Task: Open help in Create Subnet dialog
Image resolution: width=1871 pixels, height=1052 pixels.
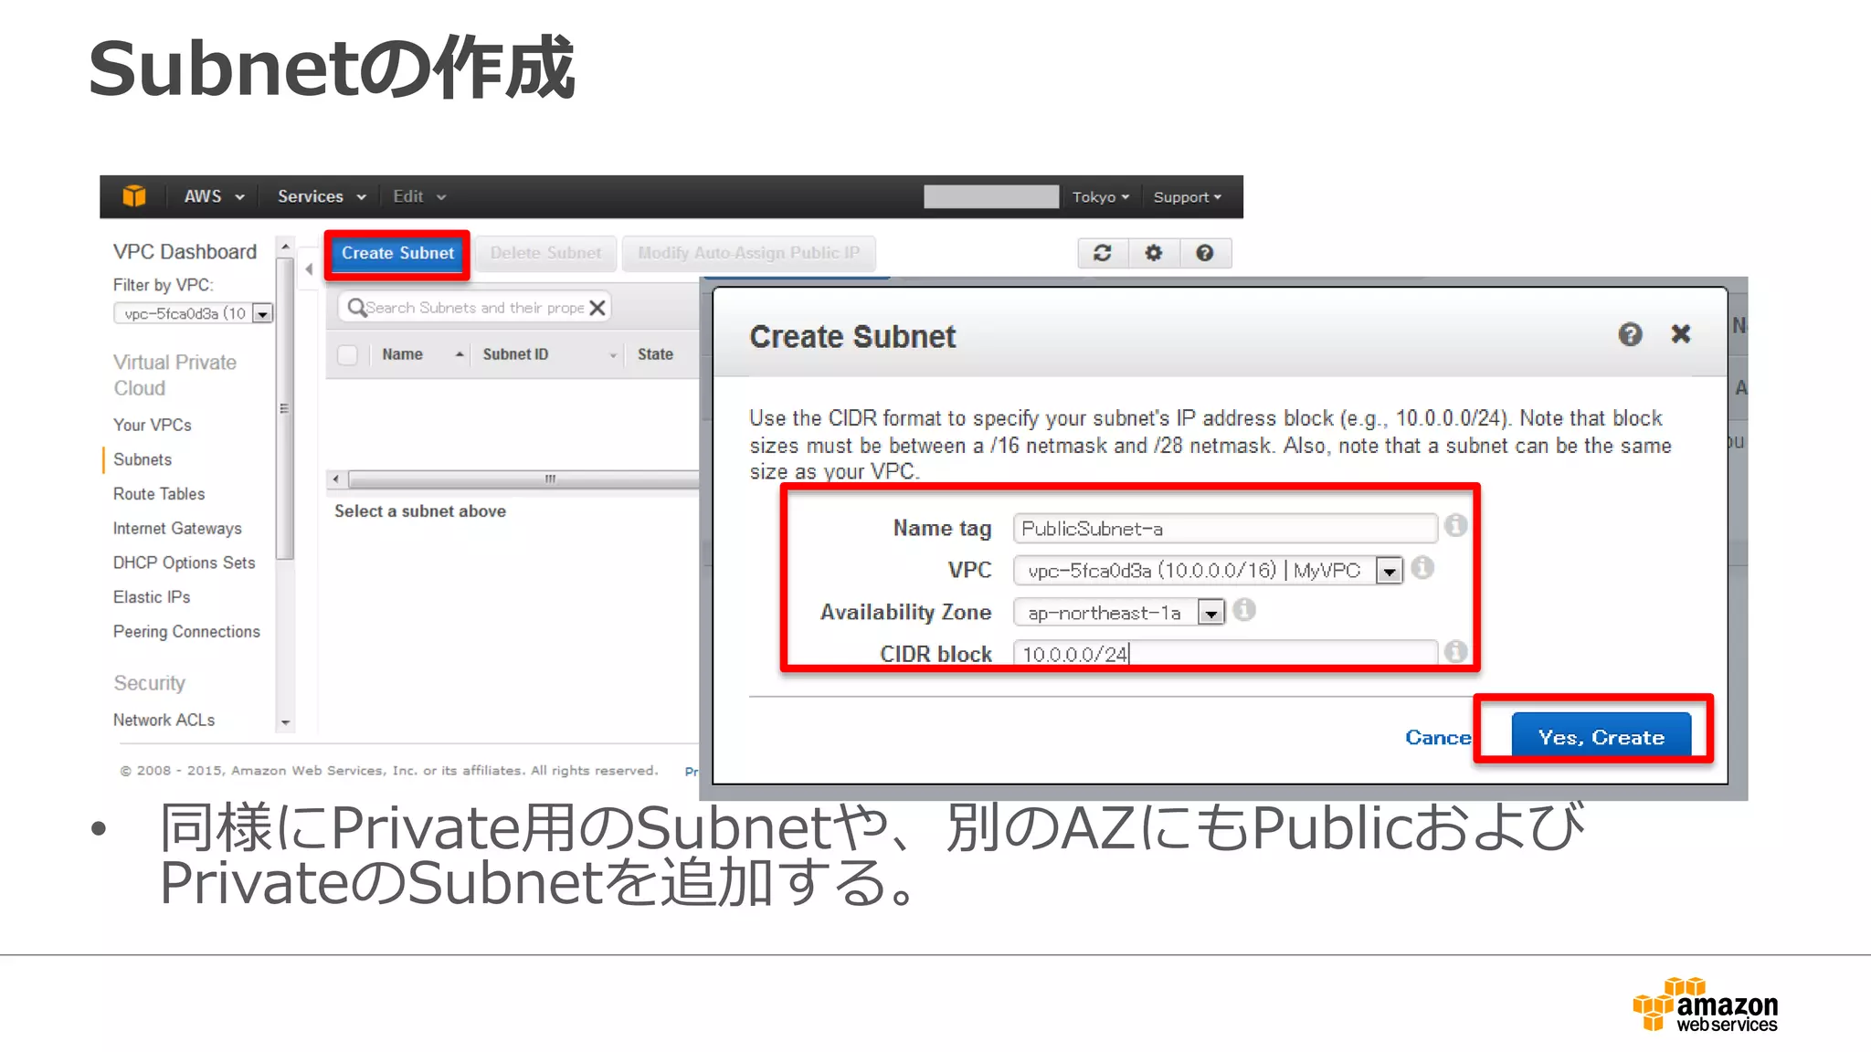Action: [x=1630, y=334]
